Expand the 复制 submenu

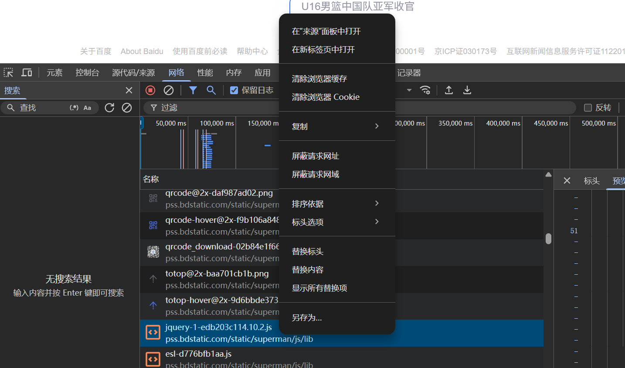point(336,126)
